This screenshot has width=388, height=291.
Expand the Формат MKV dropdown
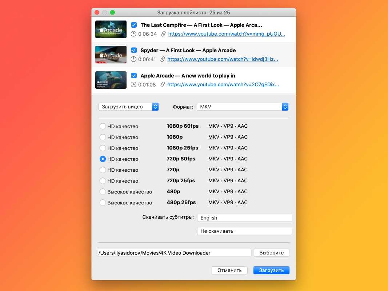[x=243, y=107]
